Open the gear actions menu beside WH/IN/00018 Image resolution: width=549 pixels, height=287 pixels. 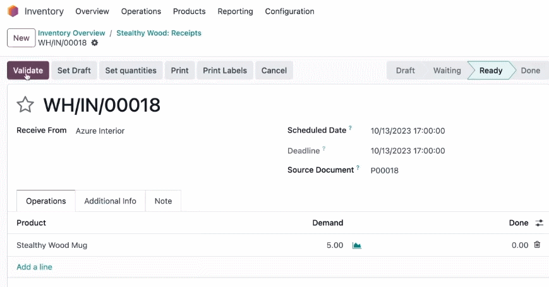[x=95, y=43]
